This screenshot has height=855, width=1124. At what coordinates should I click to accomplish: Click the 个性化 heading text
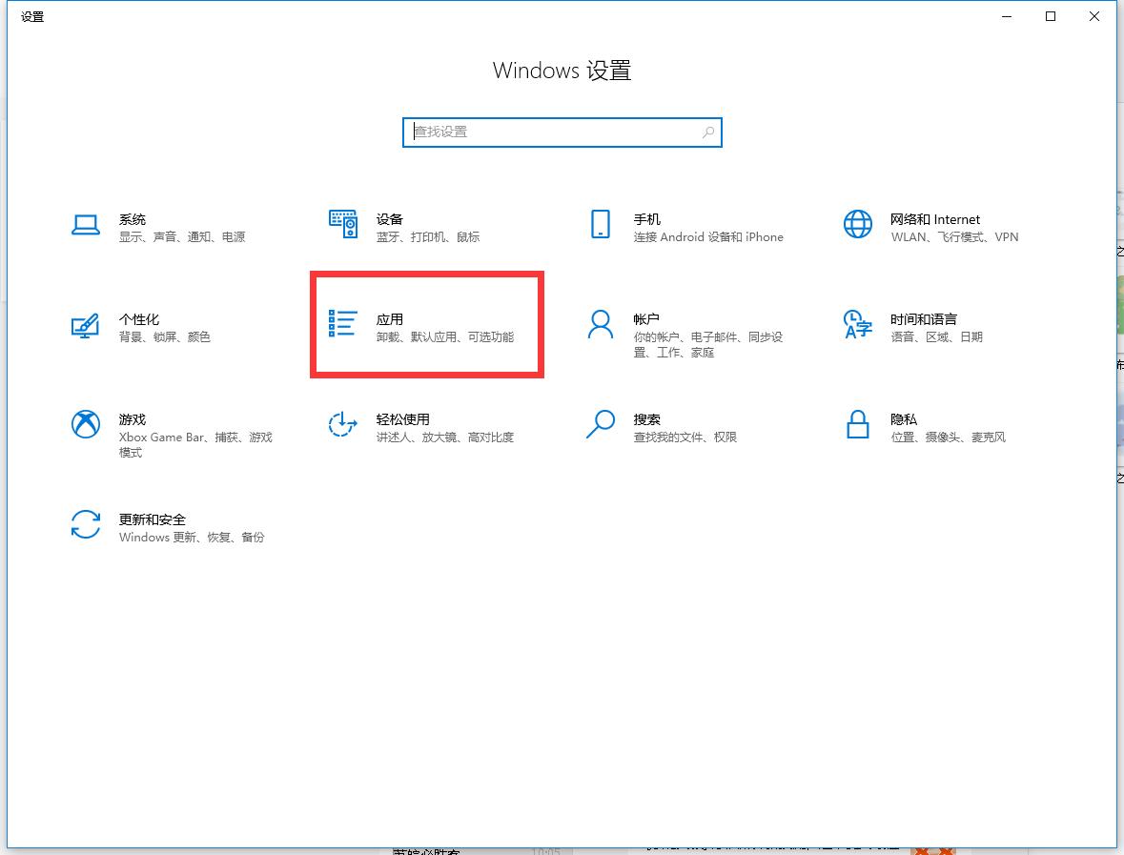click(139, 319)
